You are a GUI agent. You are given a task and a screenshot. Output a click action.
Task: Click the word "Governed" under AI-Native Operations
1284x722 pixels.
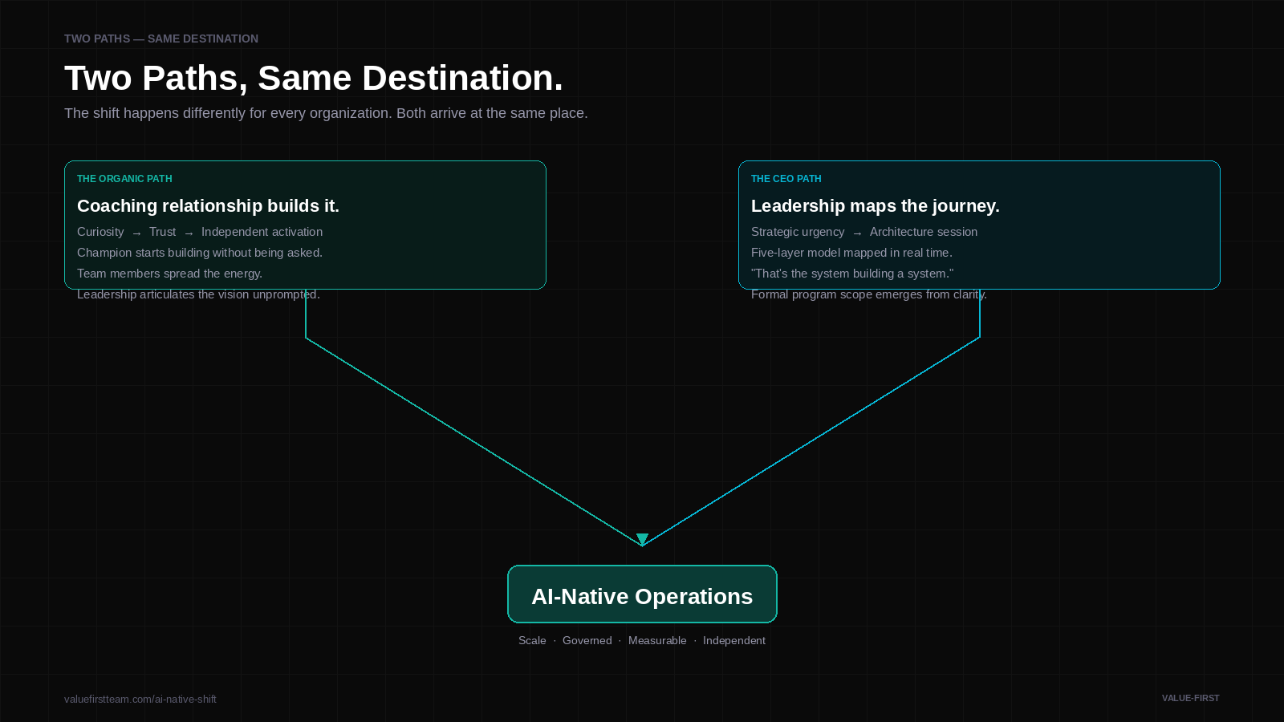[587, 640]
